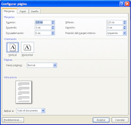Open the Aplicar a dropdown
131x125 pixels.
click(31, 110)
